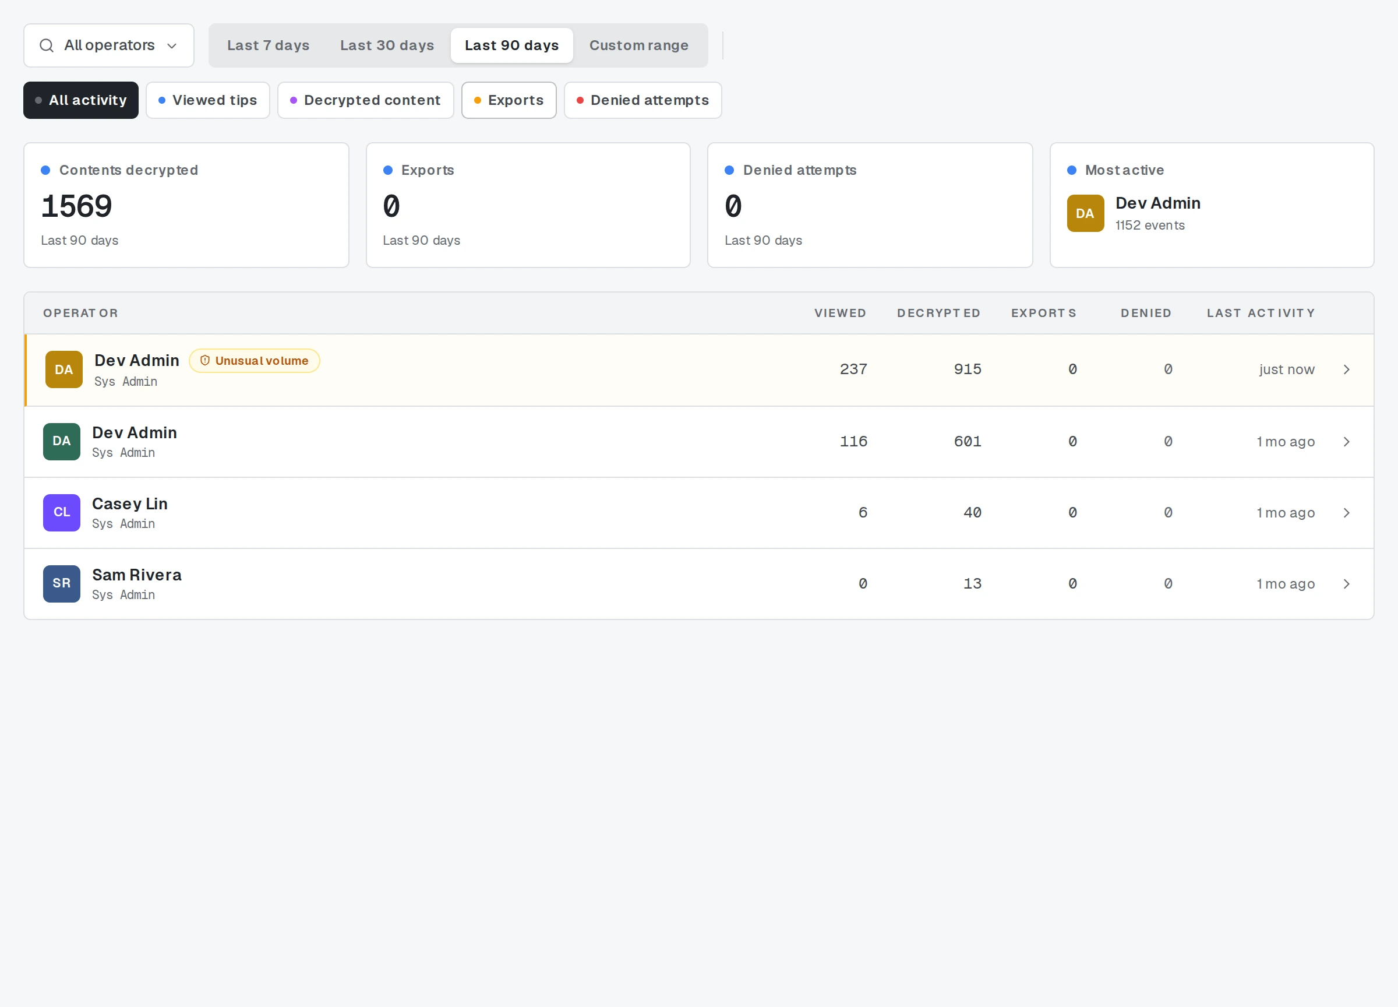Viewport: 1398px width, 1007px height.
Task: Click the green DA avatar
Action: click(x=62, y=442)
